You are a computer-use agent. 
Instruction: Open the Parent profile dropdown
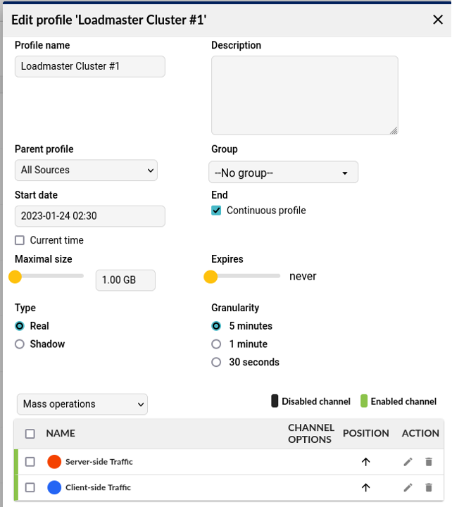click(86, 170)
